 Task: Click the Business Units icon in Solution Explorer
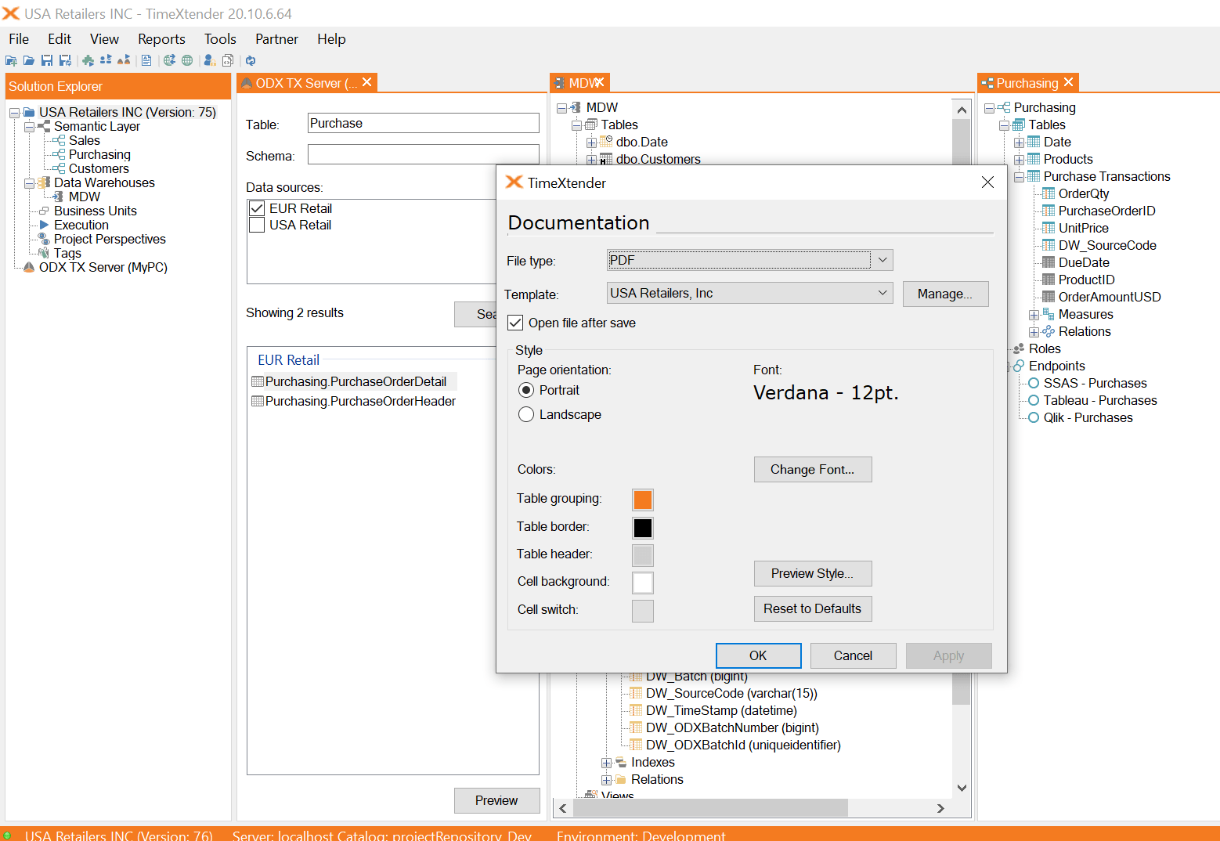[x=44, y=211]
